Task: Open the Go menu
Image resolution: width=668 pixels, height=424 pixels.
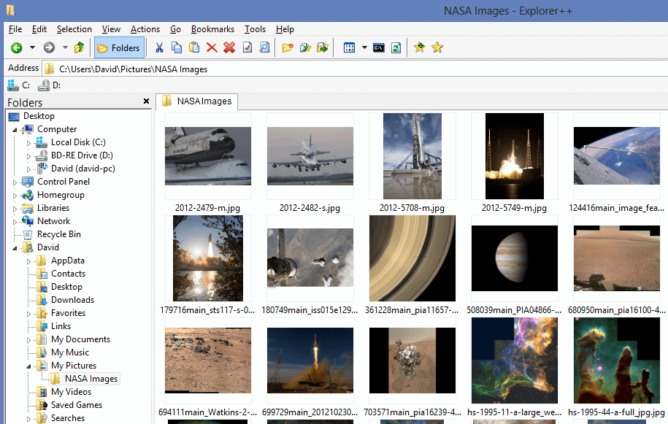Action: (x=175, y=29)
